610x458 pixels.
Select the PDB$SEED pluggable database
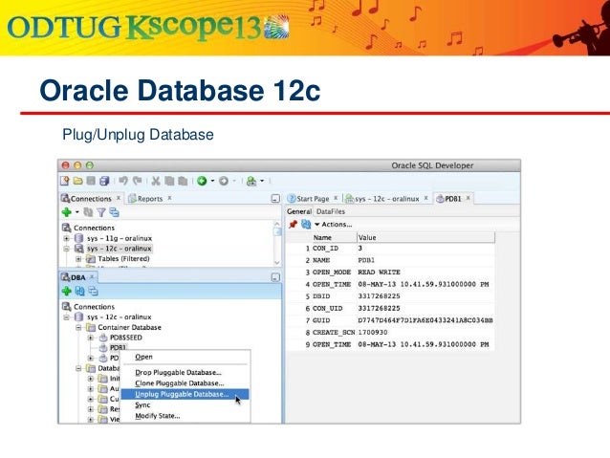click(125, 338)
